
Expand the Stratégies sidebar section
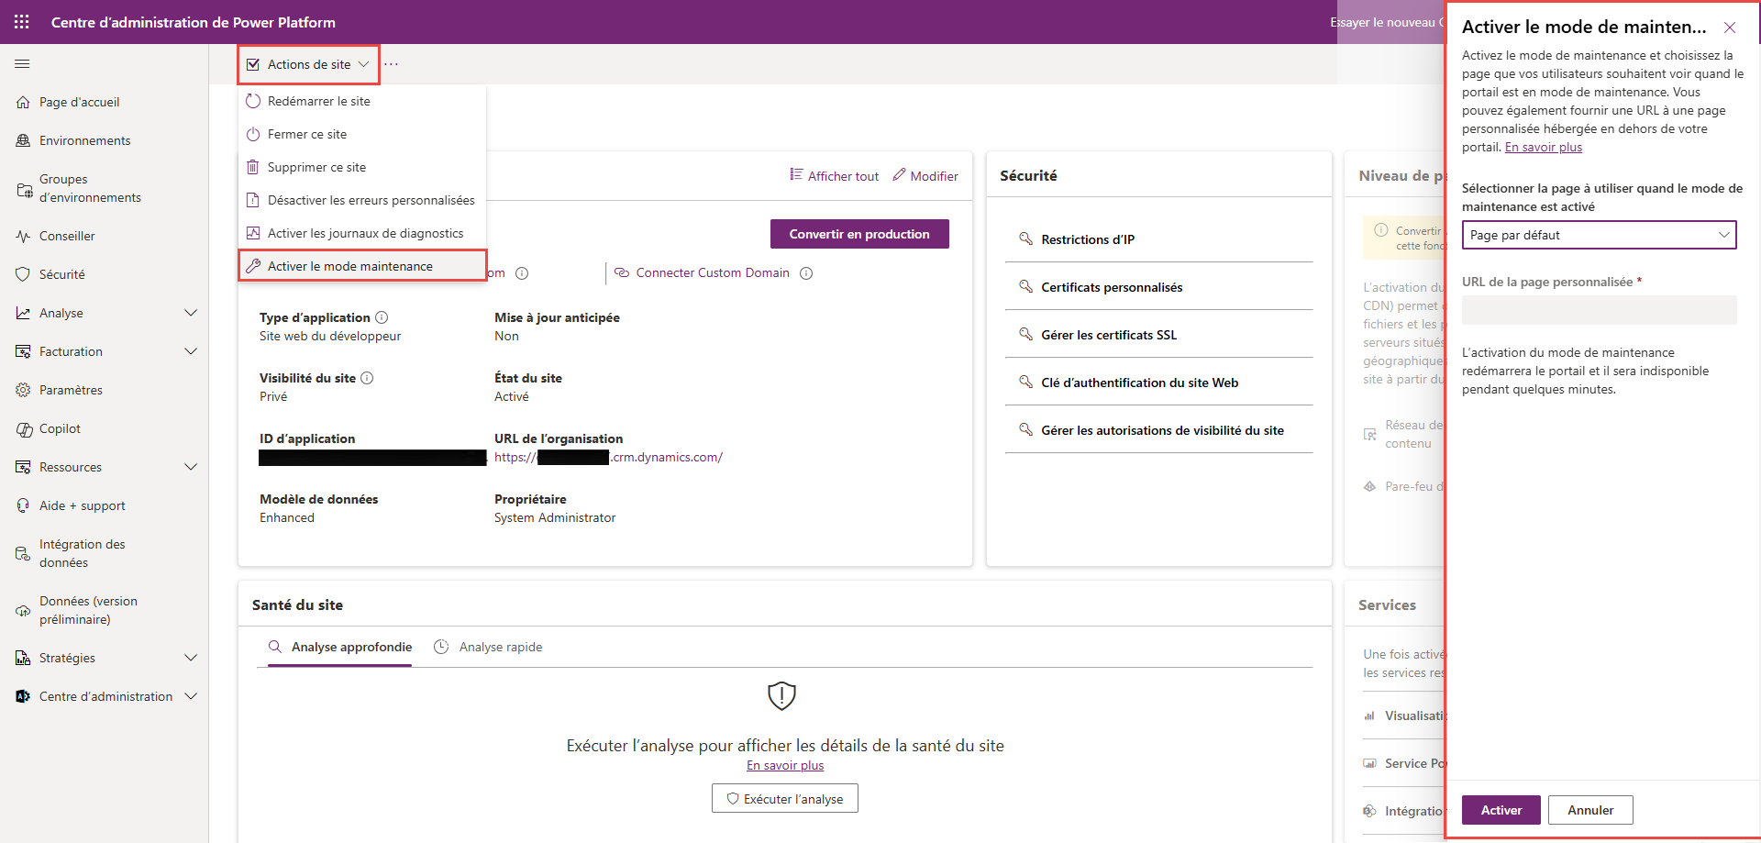tap(67, 658)
